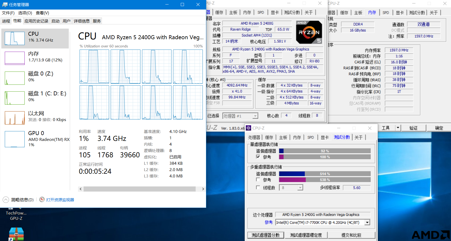Click the 多线程倍率 value field 5.60

coord(357,188)
